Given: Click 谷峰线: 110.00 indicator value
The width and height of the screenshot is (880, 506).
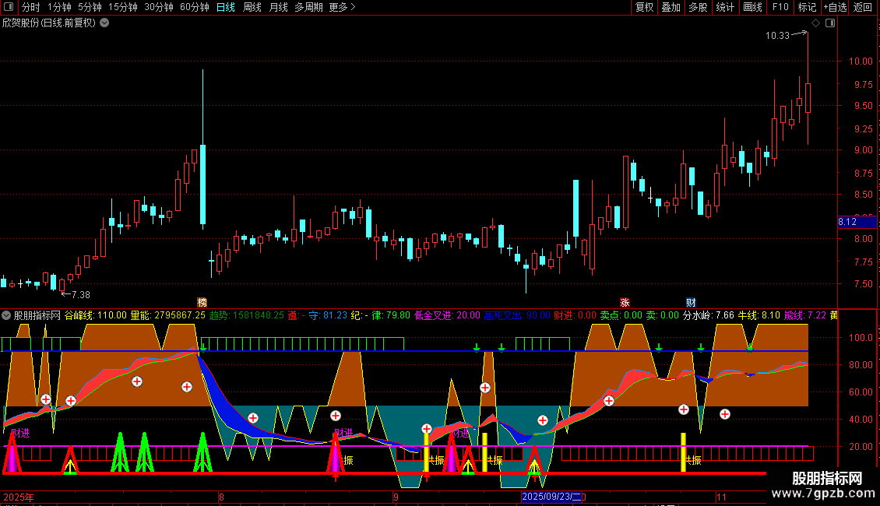Looking at the screenshot, I should pos(96,315).
